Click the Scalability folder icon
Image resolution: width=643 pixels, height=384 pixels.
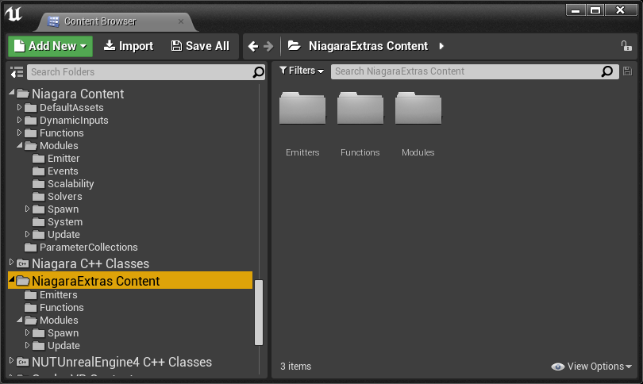coord(39,183)
